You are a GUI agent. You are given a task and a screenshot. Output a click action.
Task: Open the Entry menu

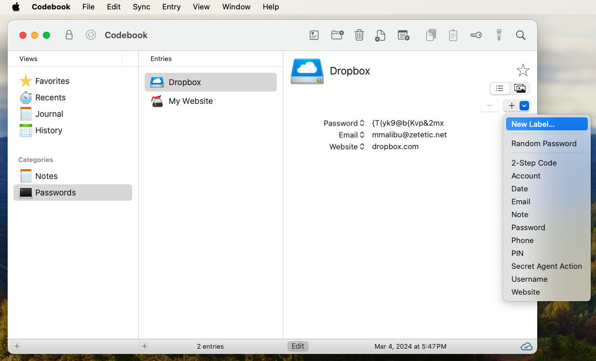pos(172,7)
